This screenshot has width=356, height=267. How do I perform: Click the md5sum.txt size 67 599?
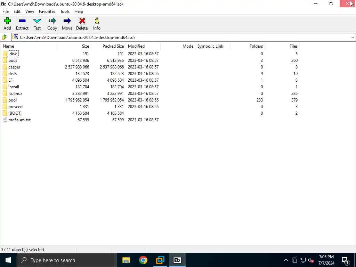(83, 120)
